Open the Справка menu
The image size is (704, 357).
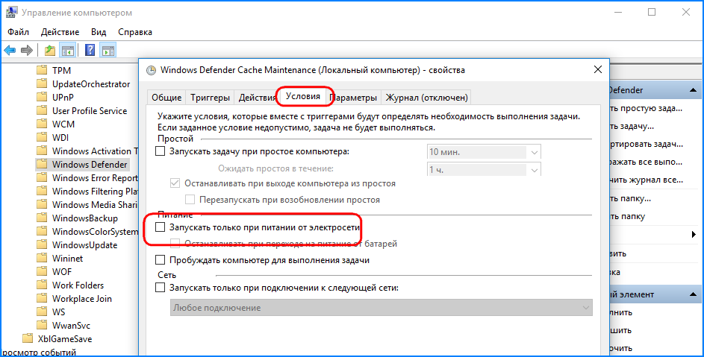[x=134, y=32]
